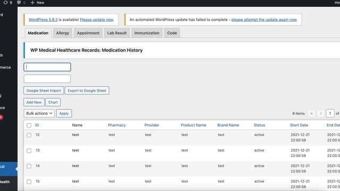Focus the first search input field
The width and height of the screenshot is (340, 191).
pyautogui.click(x=47, y=67)
